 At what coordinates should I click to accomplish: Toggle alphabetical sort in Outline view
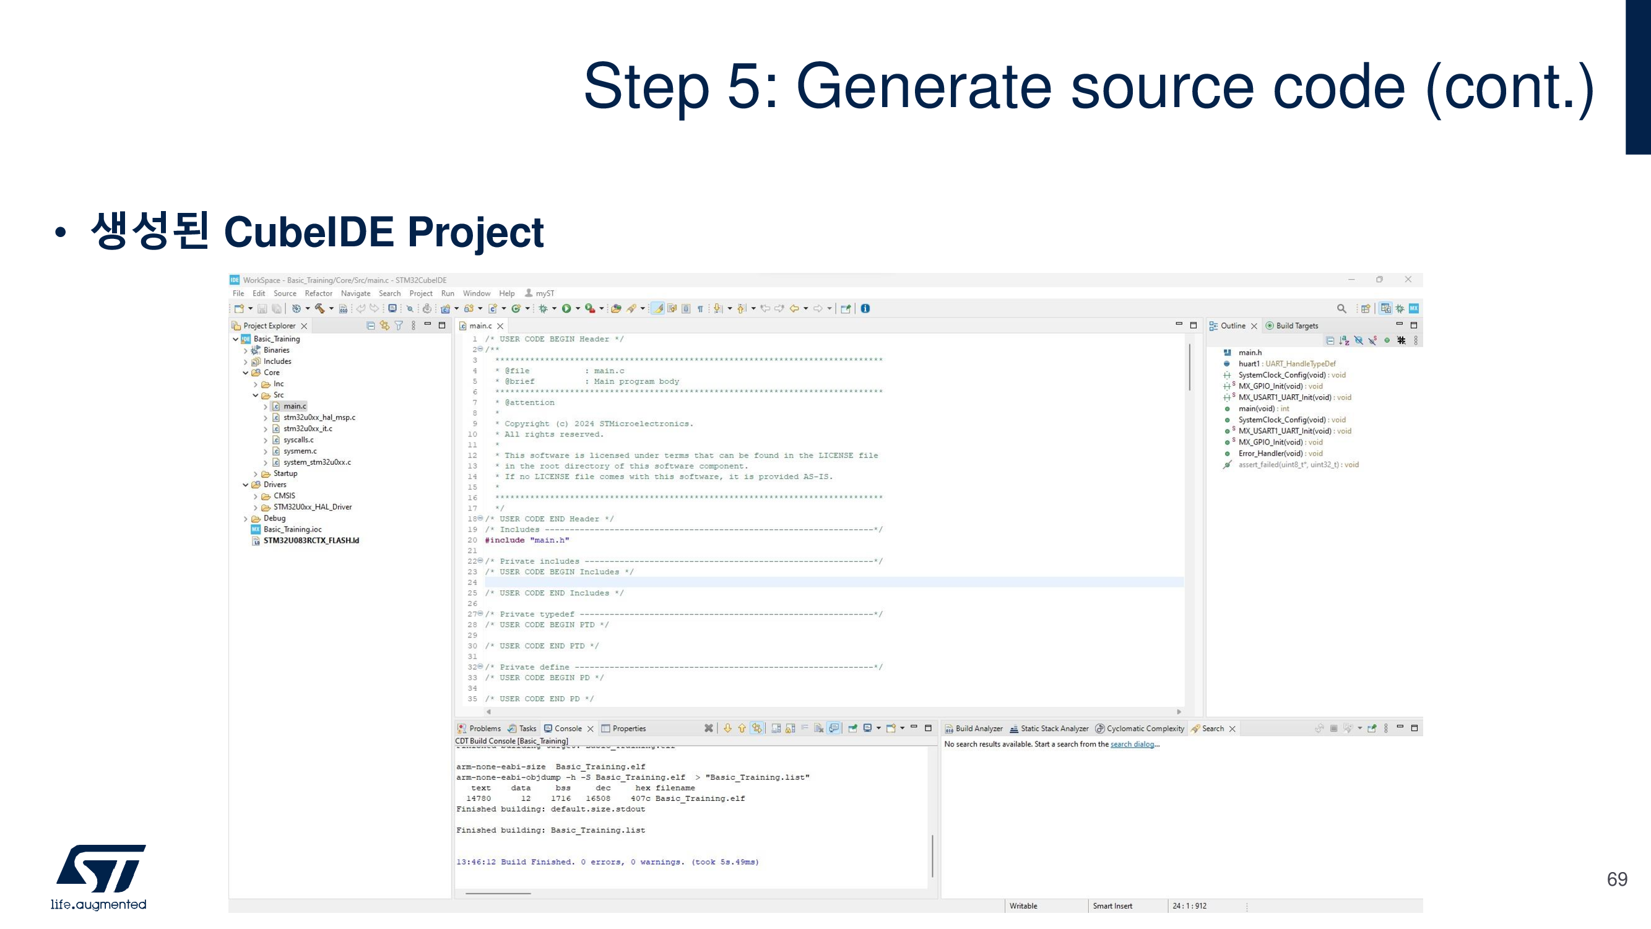click(1344, 340)
